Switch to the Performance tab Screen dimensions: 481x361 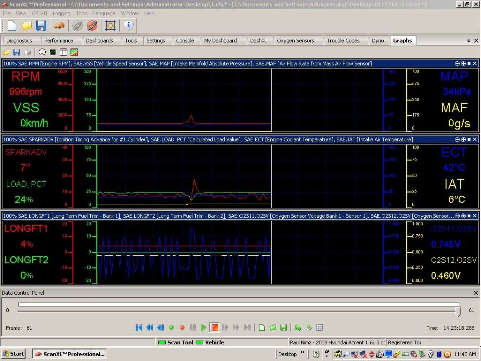(59, 41)
